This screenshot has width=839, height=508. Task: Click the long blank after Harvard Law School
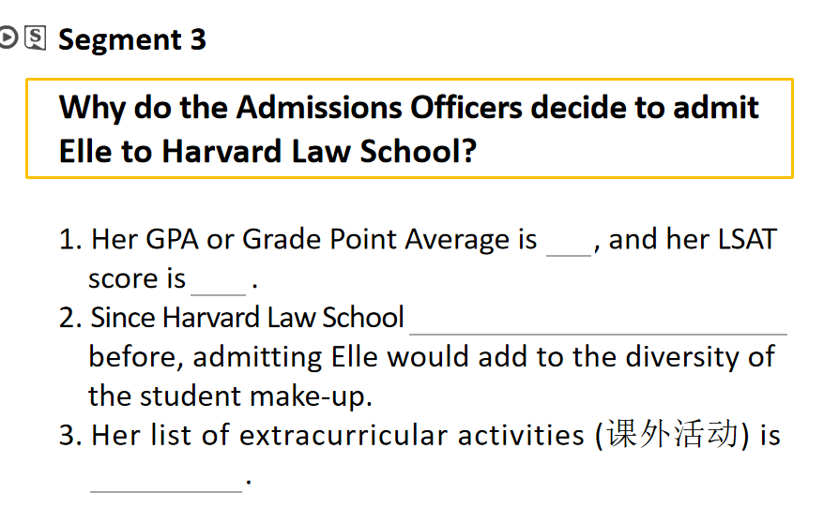tap(598, 321)
